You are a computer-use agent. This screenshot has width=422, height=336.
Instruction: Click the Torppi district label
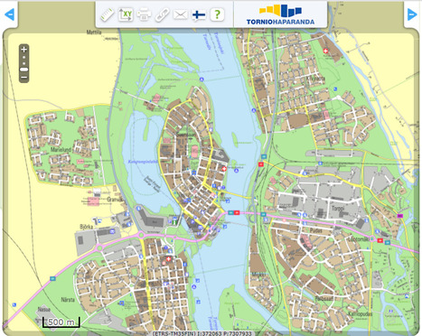(x=338, y=209)
